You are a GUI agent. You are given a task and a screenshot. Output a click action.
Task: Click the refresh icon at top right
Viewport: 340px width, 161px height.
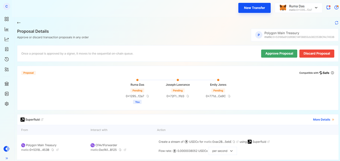pos(336,23)
